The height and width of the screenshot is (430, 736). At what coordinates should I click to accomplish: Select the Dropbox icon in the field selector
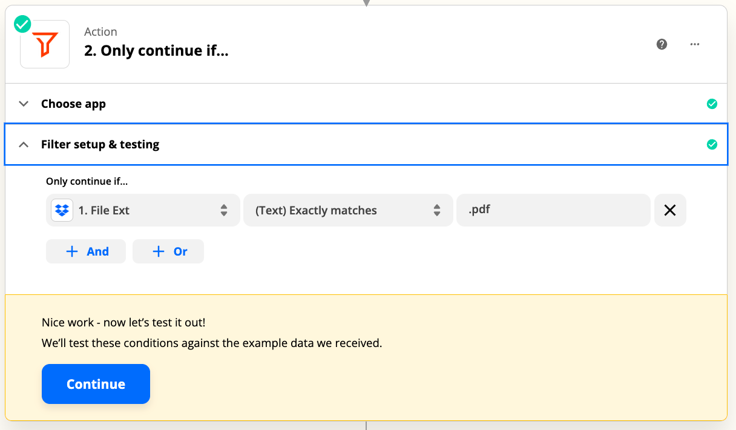click(x=61, y=210)
